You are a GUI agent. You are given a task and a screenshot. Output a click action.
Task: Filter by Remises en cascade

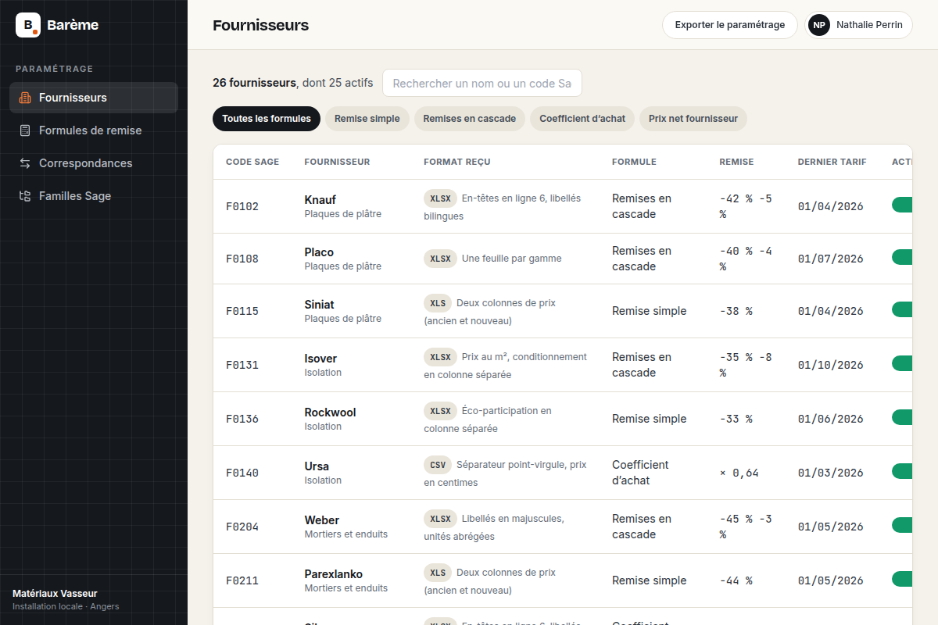pyautogui.click(x=470, y=119)
